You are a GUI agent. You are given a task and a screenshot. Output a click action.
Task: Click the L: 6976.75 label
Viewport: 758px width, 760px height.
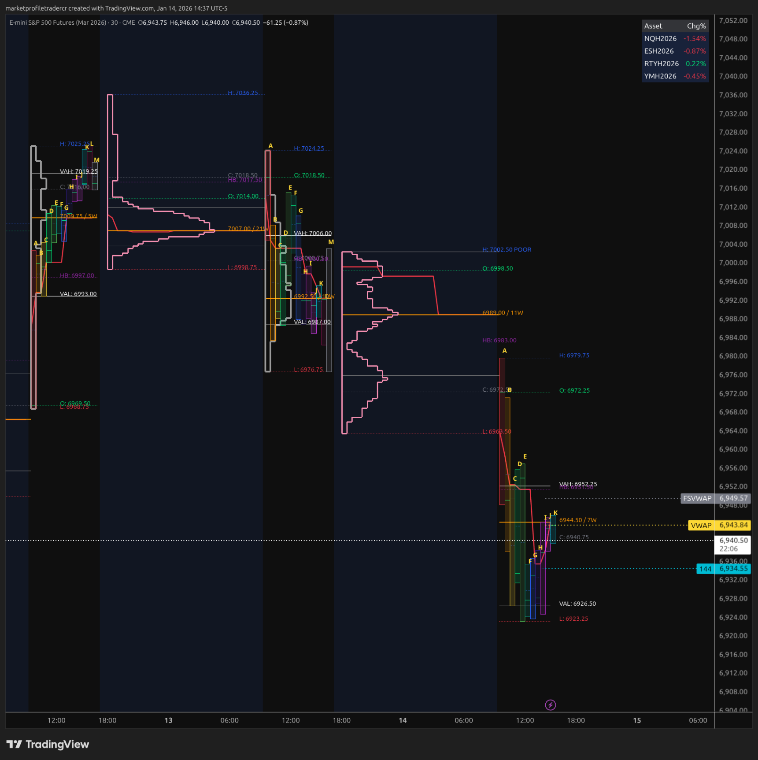click(x=308, y=370)
